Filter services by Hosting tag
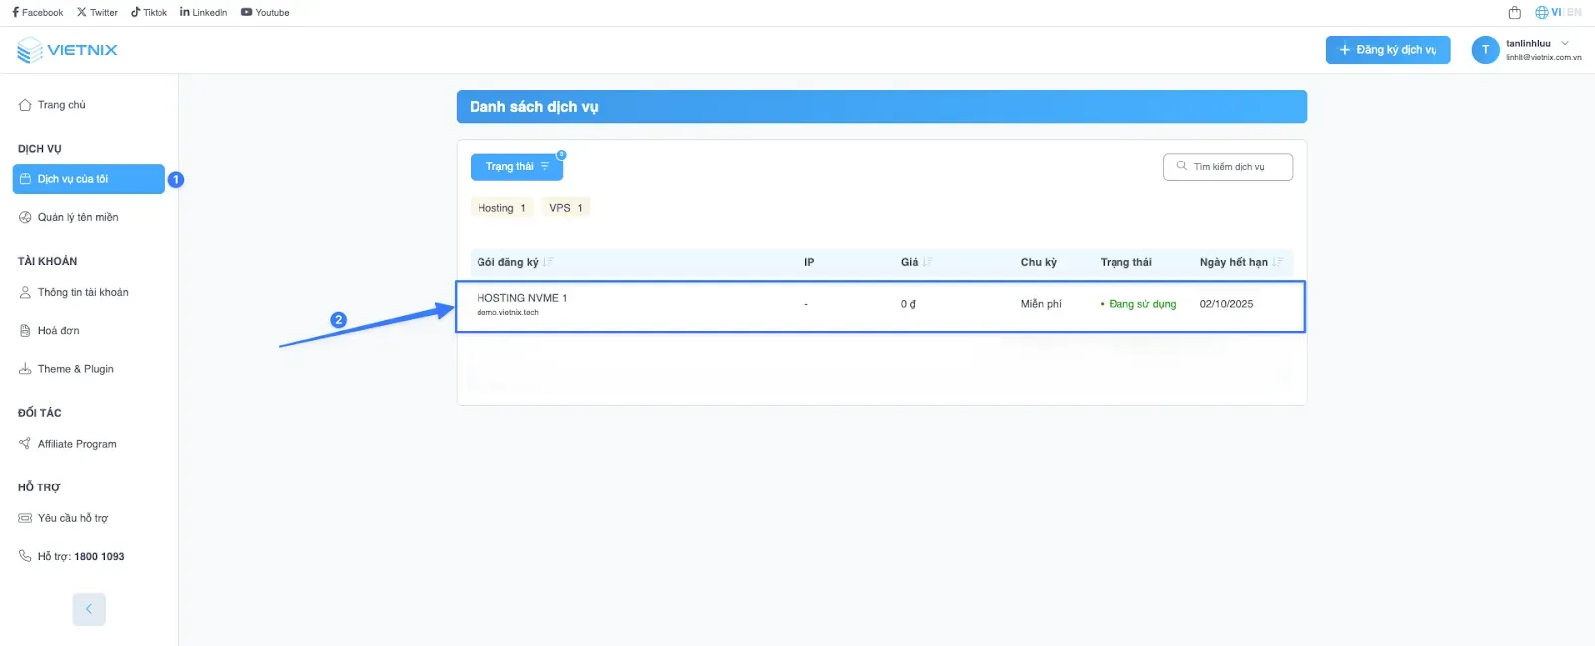Viewport: 1595px width, 646px height. pos(501,208)
